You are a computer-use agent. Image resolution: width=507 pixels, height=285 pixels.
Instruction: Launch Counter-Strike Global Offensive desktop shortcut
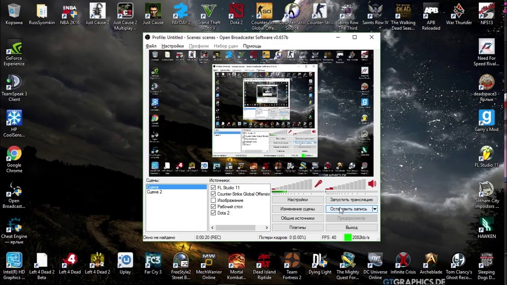pos(264,17)
